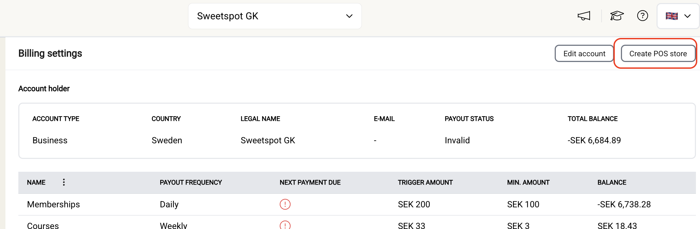Click the three-dot menu beside NAME column

[64, 182]
